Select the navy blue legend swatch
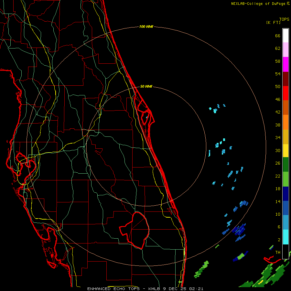 point(286,194)
